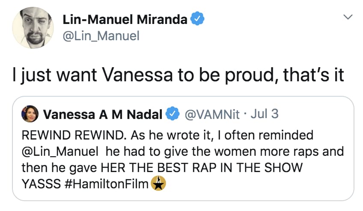Click the @Lin_Manuel handle under the author name
Viewport: 363px width, 211px height.
[101, 36]
